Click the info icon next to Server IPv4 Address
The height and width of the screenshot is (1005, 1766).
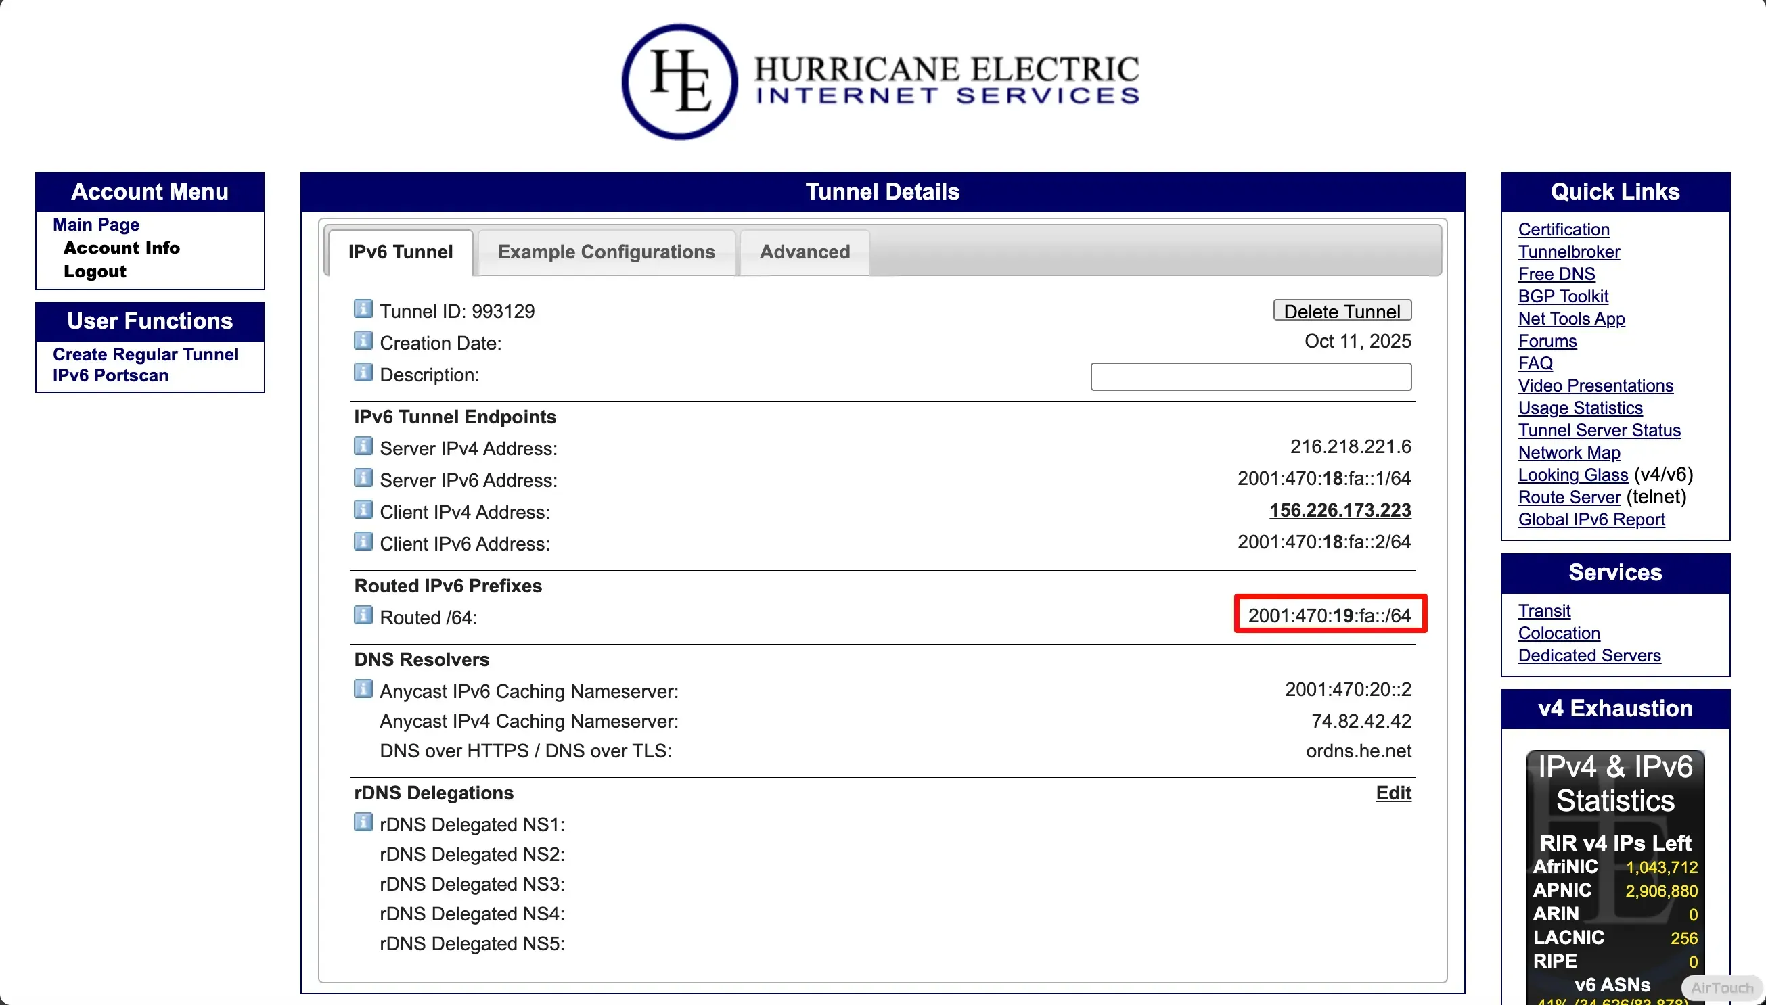[363, 446]
